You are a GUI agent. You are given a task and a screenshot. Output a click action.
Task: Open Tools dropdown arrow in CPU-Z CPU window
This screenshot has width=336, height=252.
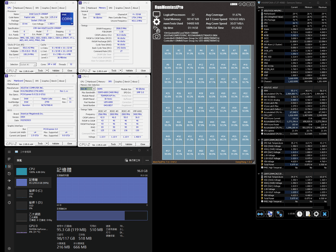pyautogui.click(x=47, y=71)
